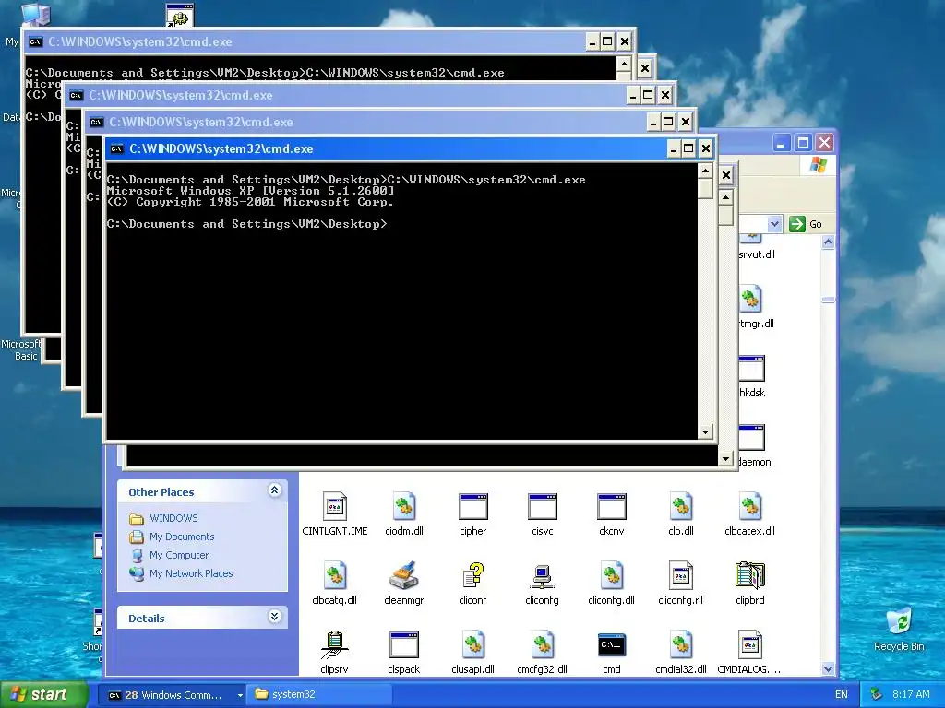Click the front cmd scrollbar up arrow
The height and width of the screenshot is (708, 945).
(x=705, y=171)
